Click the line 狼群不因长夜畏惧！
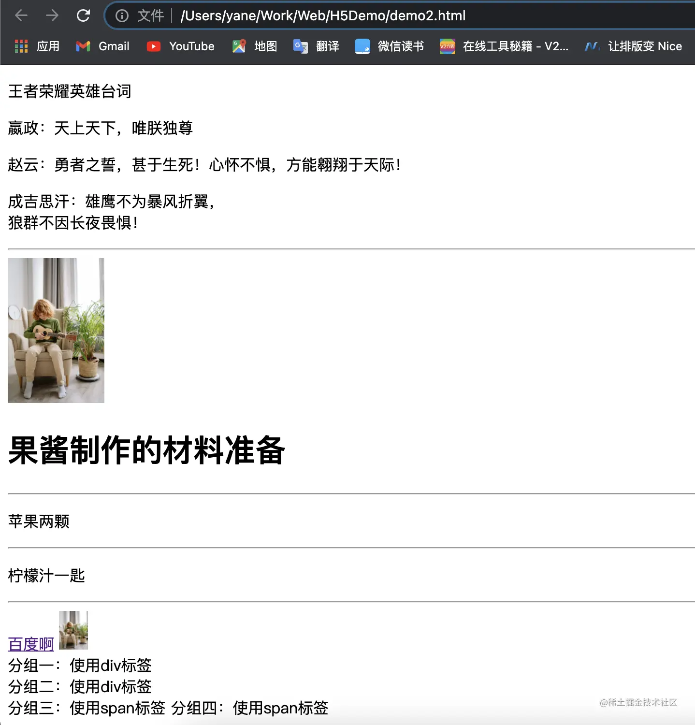This screenshot has width=695, height=725. 73,223
